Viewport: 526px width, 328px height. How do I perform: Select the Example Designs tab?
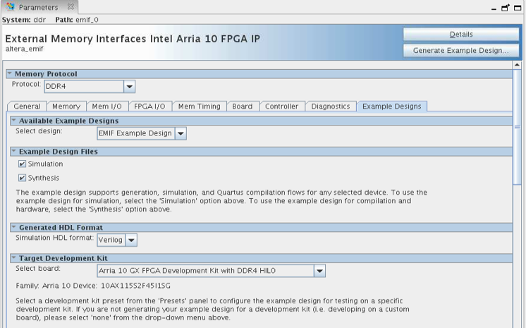pyautogui.click(x=392, y=107)
